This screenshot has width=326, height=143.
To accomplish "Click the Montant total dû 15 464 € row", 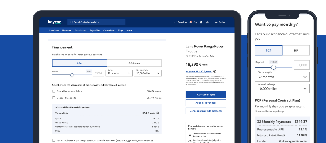I will [x=107, y=127].
